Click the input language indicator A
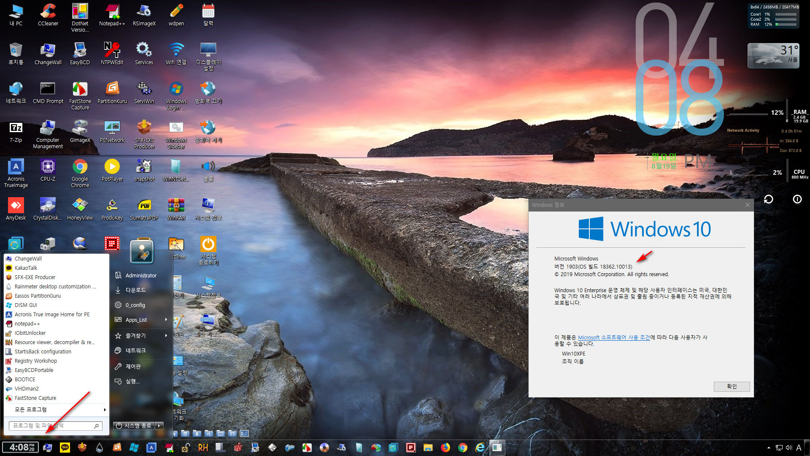Screen dimensions: 810x456 [x=799, y=448]
